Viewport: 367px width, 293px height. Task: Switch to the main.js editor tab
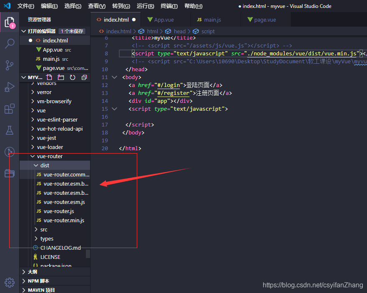216,20
